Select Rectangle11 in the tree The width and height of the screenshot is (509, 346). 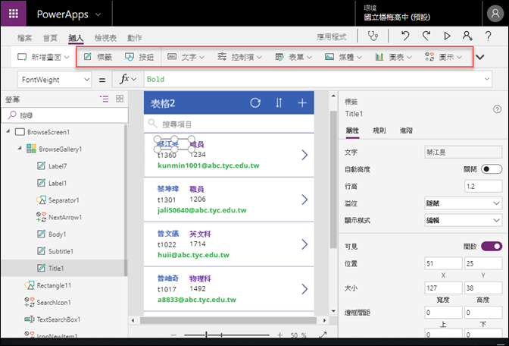pyautogui.click(x=54, y=285)
